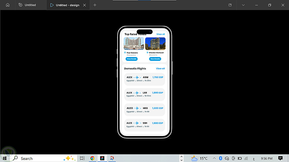Screen dimensions: 289x162
Task: View all Domestic Flights
Action: [160, 68]
